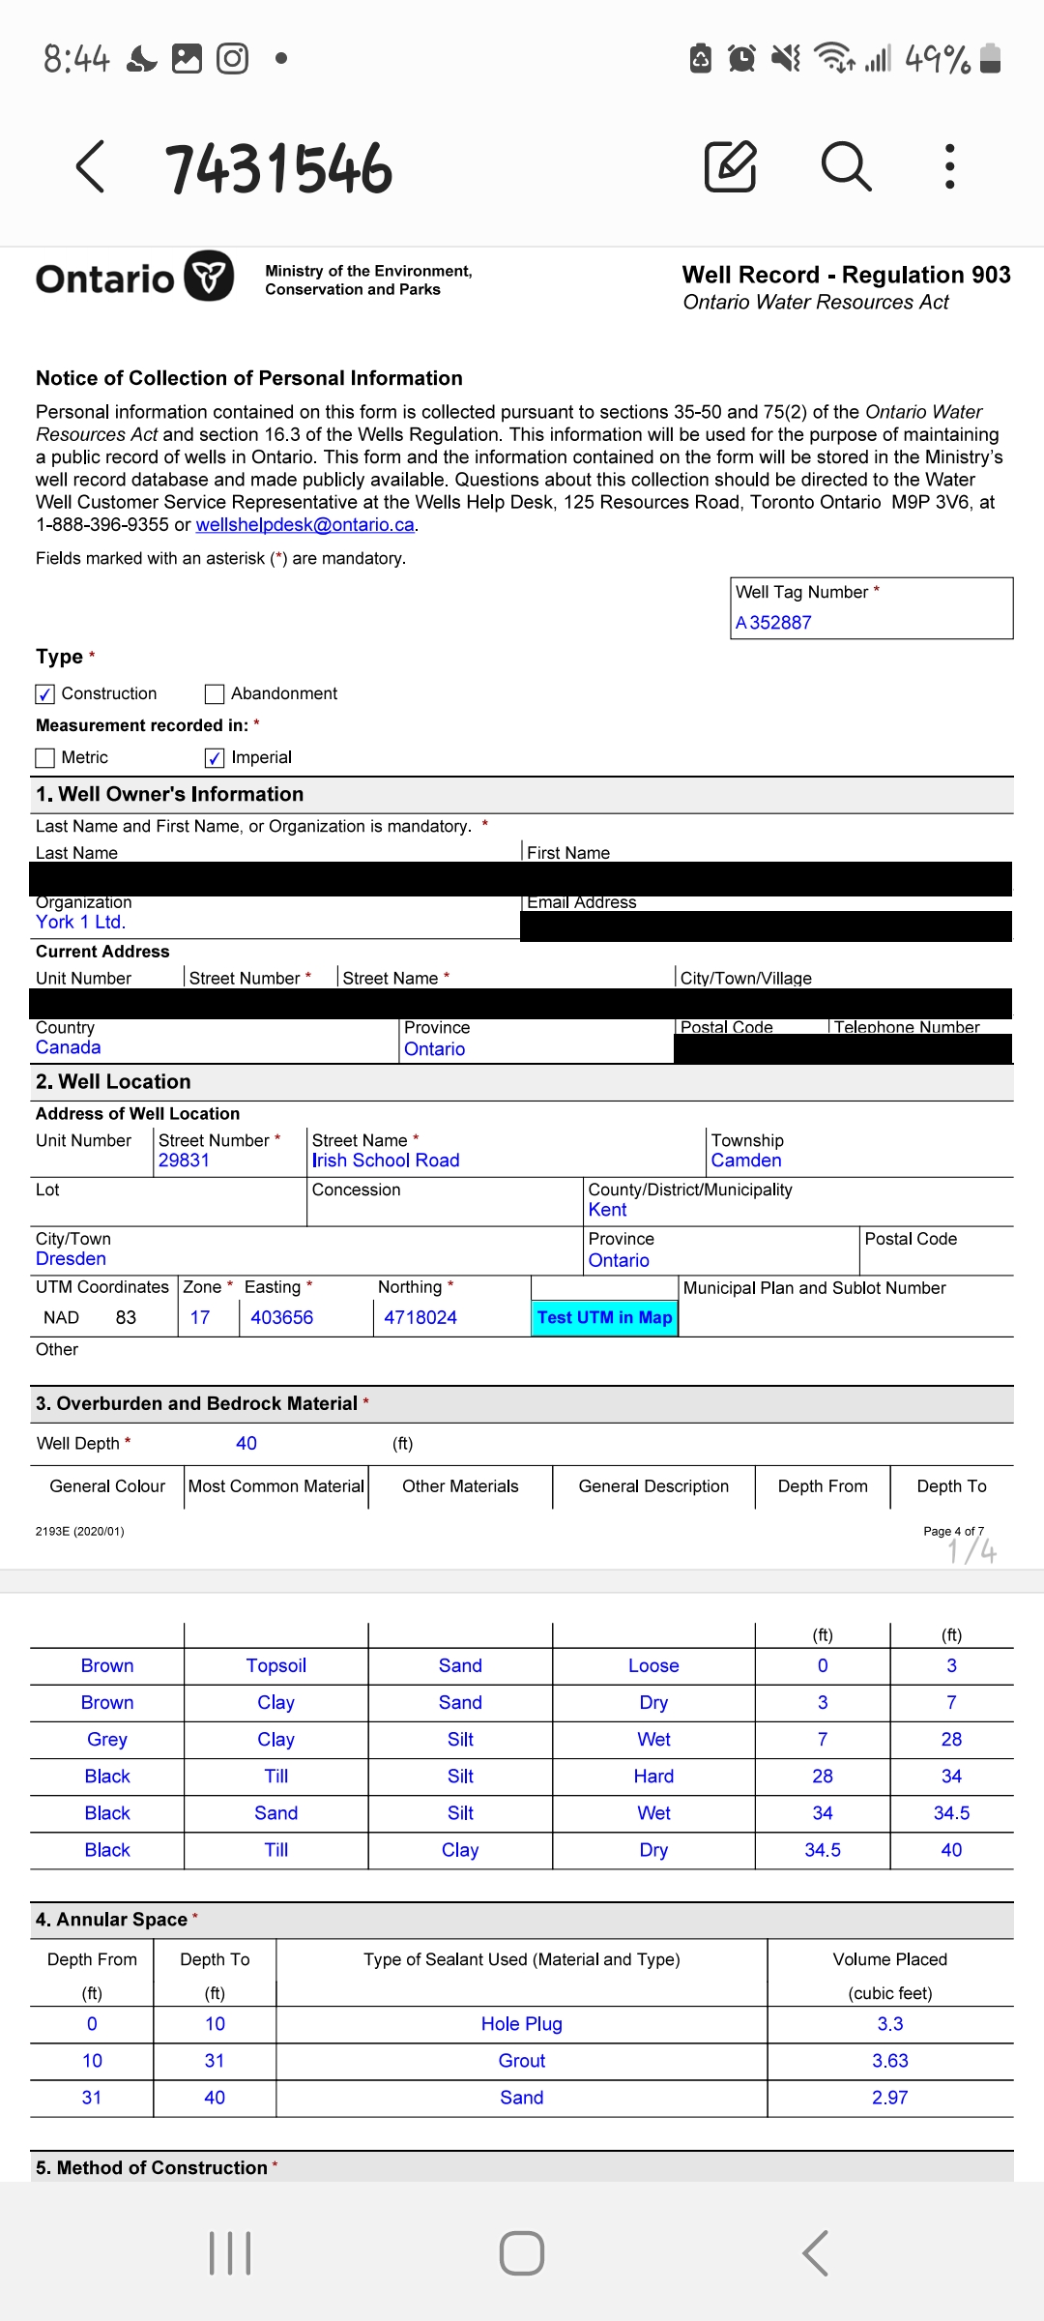This screenshot has width=1044, height=2321.
Task: Select the Grout sealant cell
Action: (522, 2061)
